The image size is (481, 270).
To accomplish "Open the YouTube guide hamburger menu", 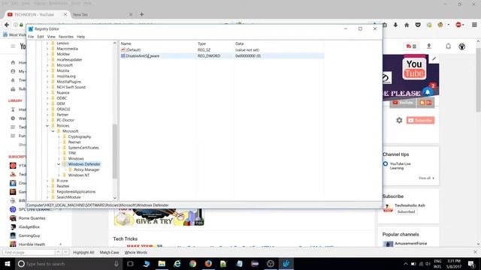I will click(13, 46).
